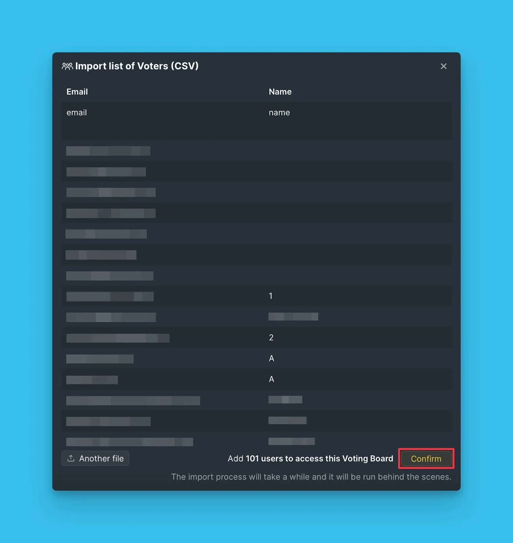Click the Confirm button
The image size is (513, 543).
426,458
